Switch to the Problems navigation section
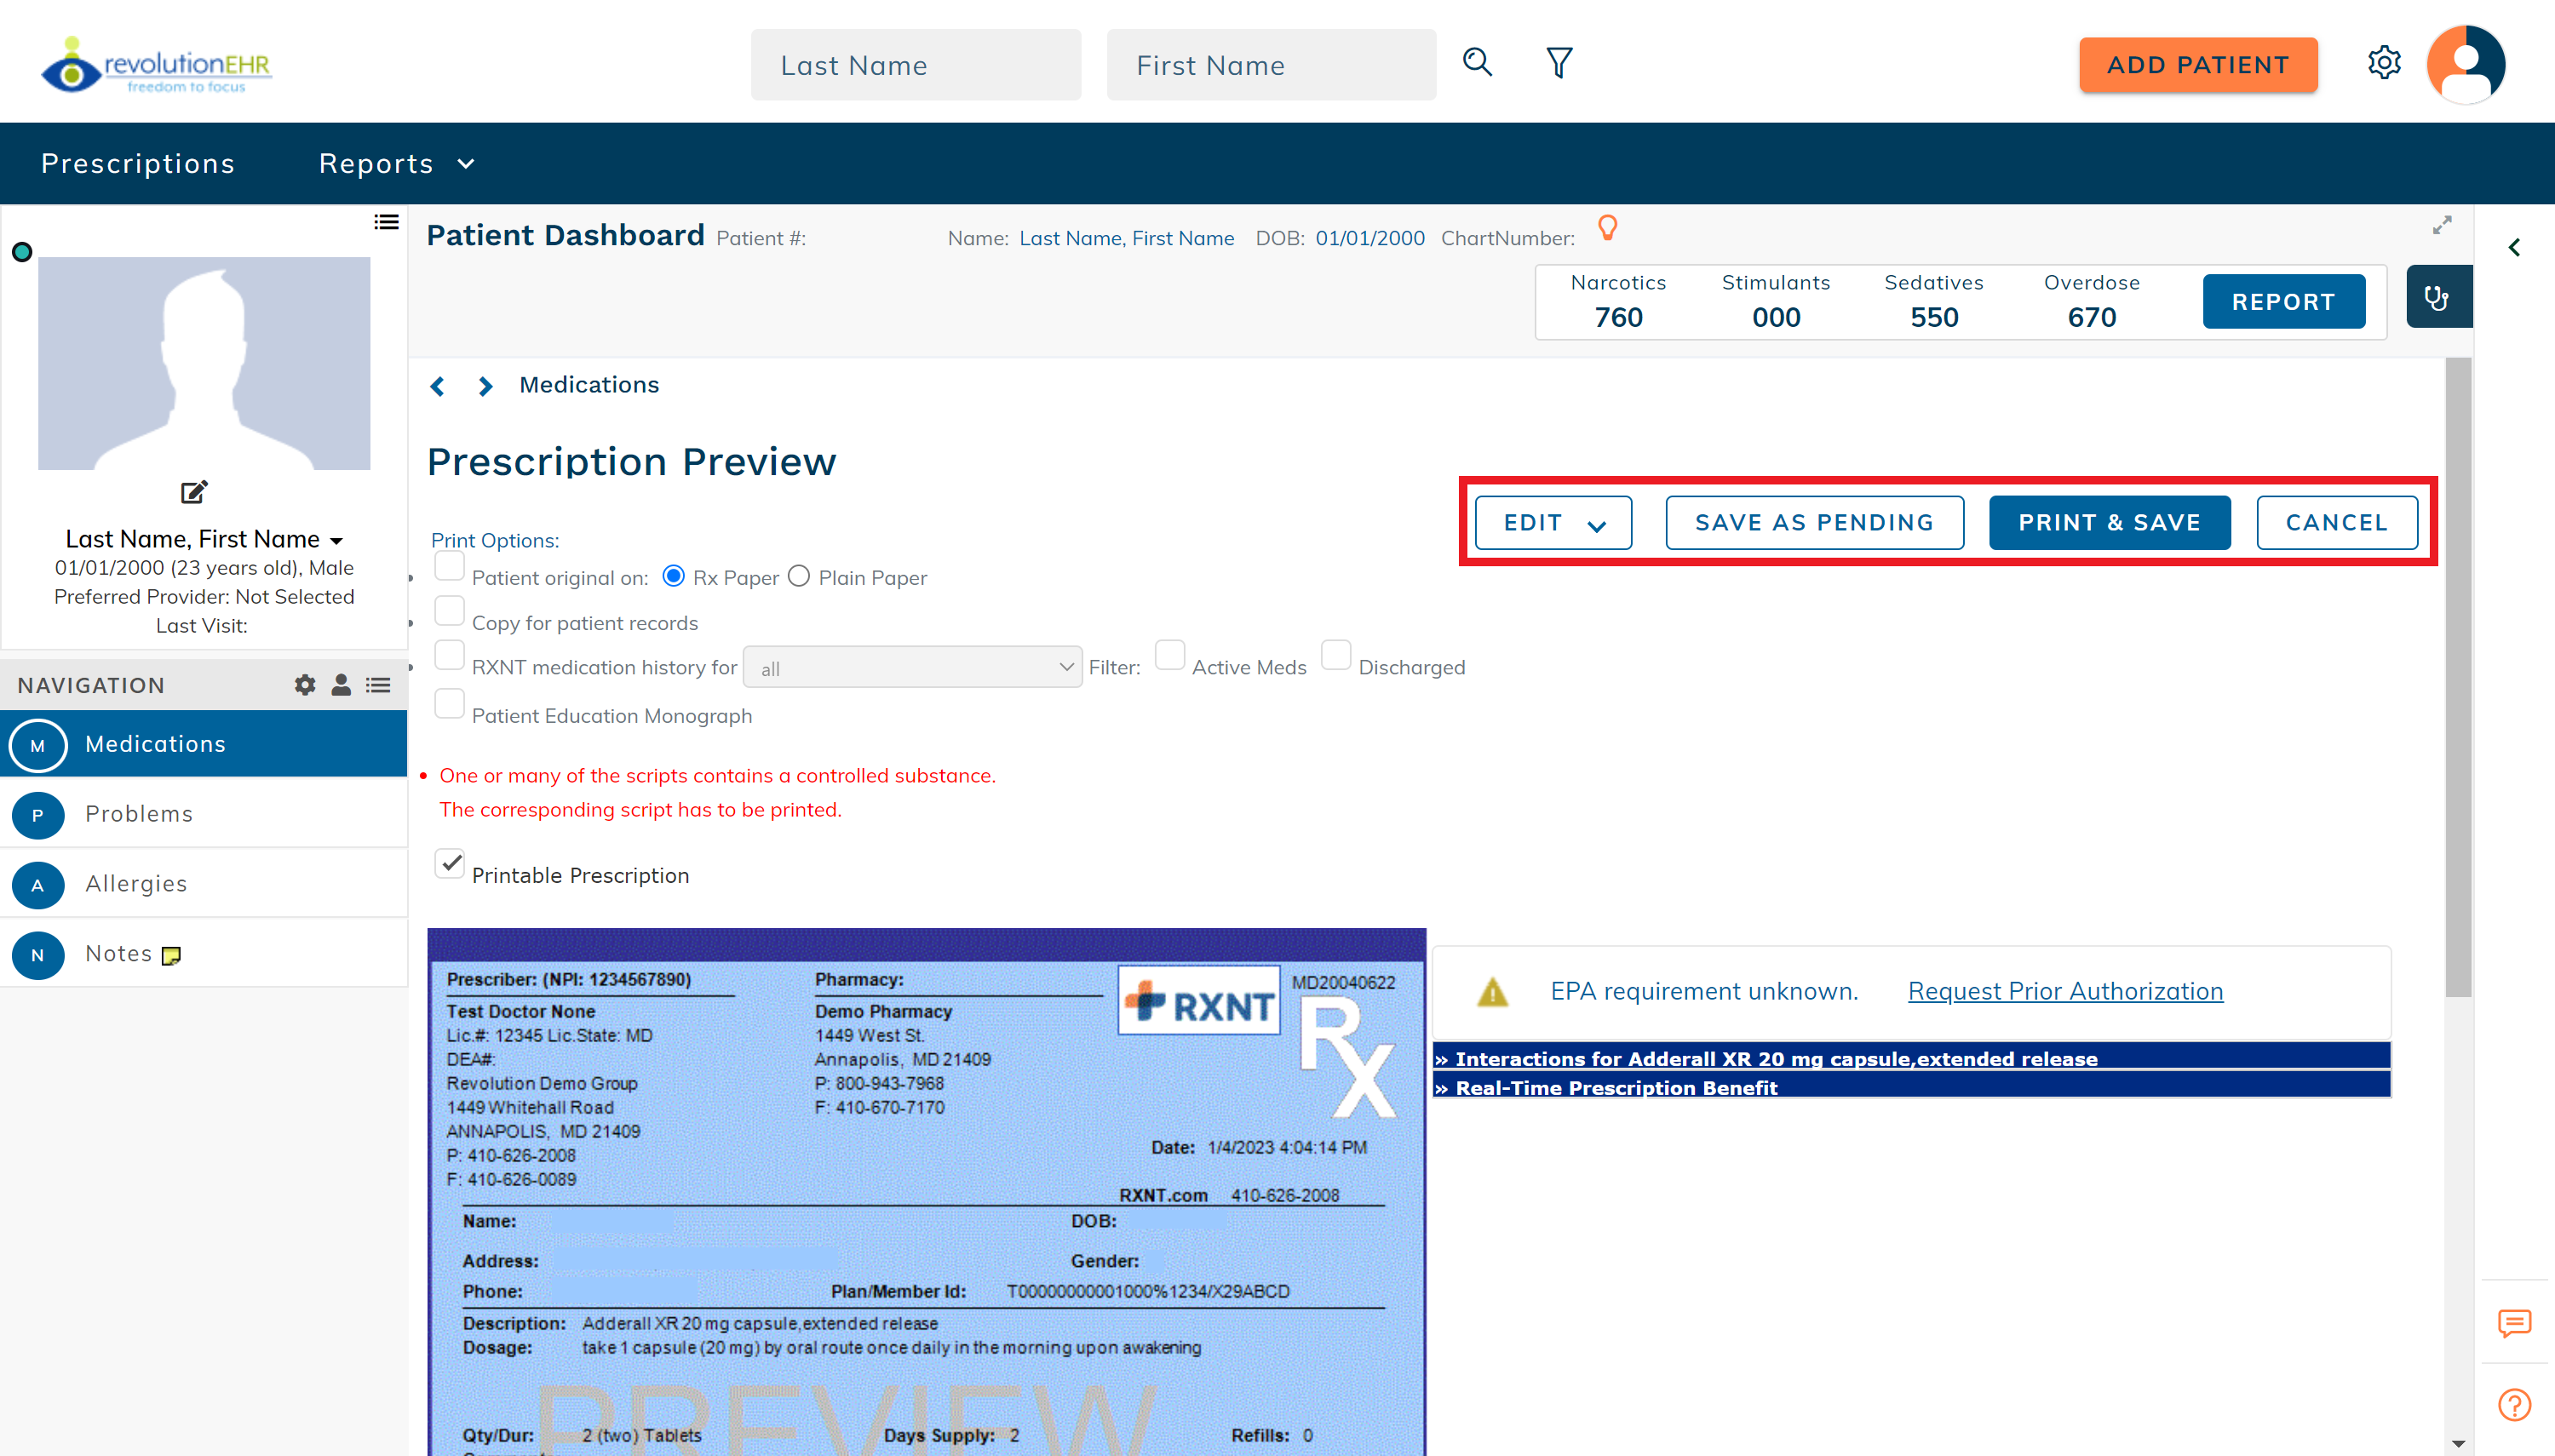Image resolution: width=2555 pixels, height=1456 pixels. [x=139, y=813]
